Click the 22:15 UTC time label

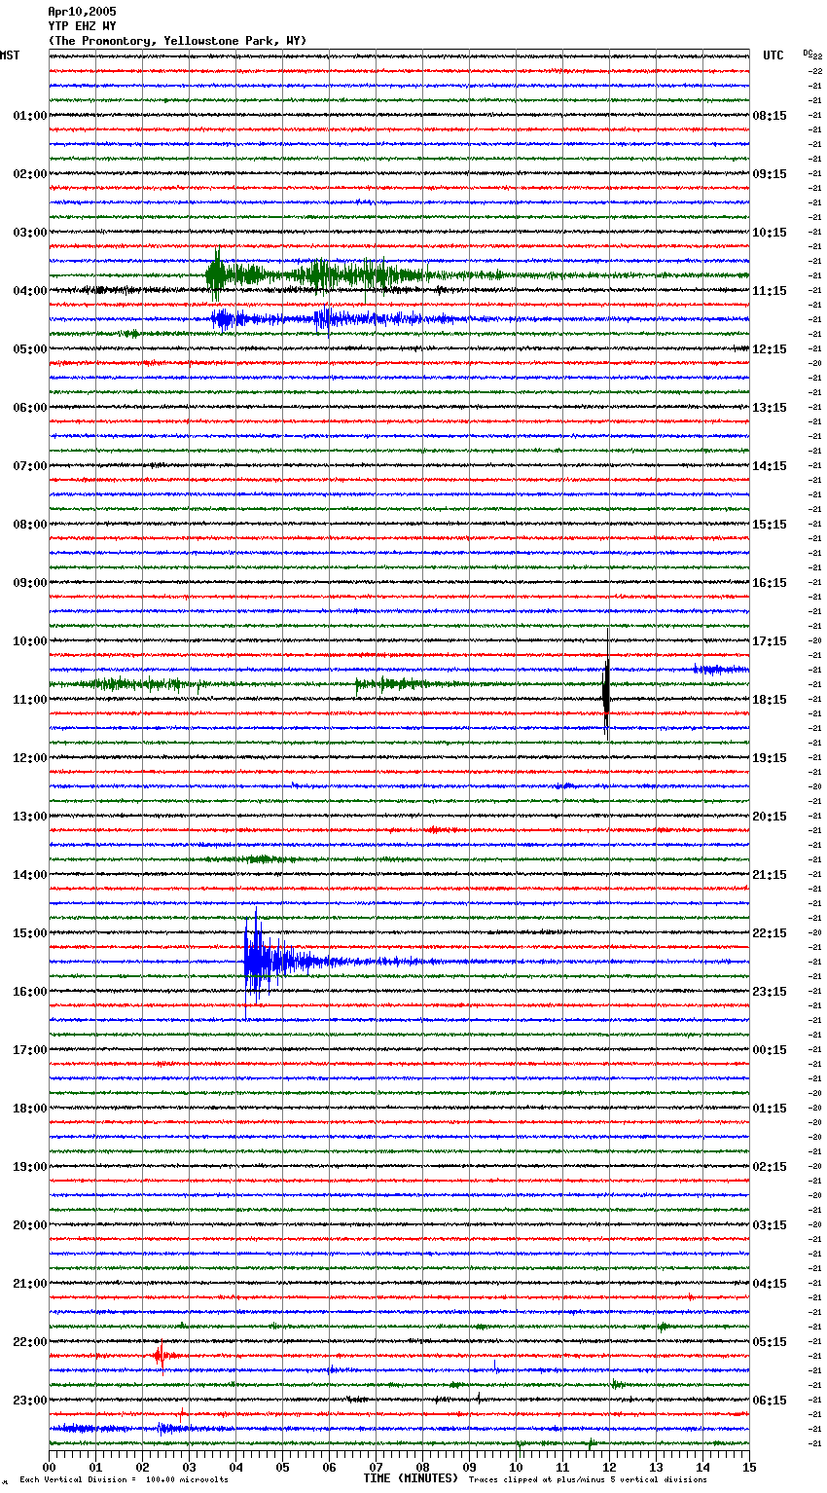pyautogui.click(x=770, y=933)
